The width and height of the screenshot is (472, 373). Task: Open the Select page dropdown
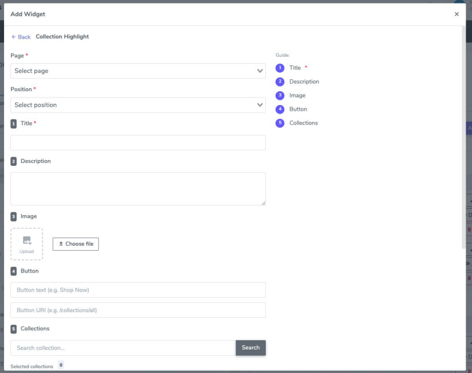pos(138,71)
